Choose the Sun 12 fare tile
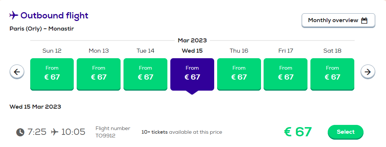Image resolution: width=386 pixels, height=147 pixels. (52, 74)
